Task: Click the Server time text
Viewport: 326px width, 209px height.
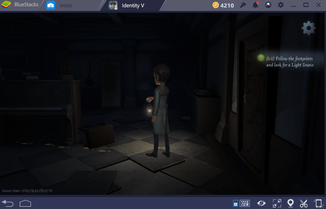Action: click(x=27, y=191)
